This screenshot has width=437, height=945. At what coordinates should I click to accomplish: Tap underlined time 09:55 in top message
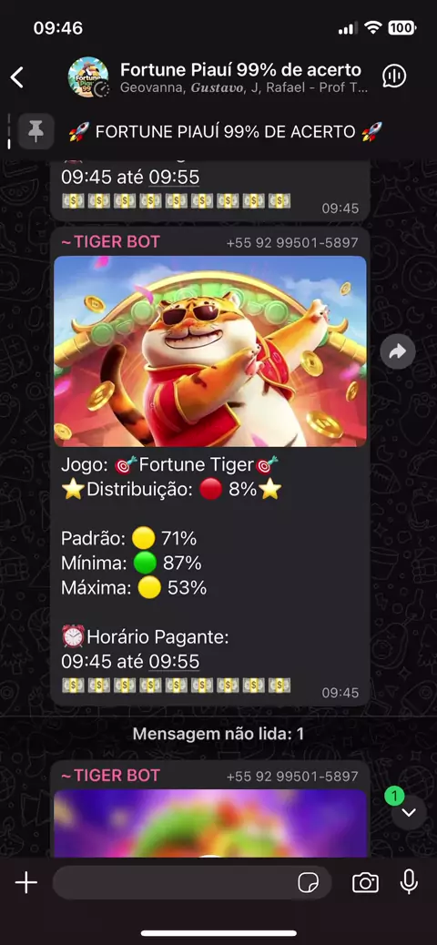pyautogui.click(x=174, y=178)
